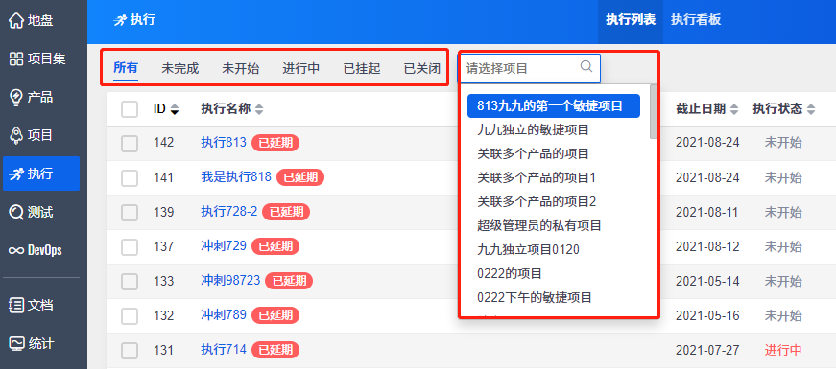
Task: Go to 产品 lightbulb icon
Action: click(16, 97)
